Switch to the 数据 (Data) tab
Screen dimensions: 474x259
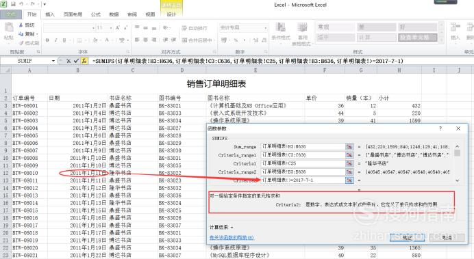coord(114,14)
